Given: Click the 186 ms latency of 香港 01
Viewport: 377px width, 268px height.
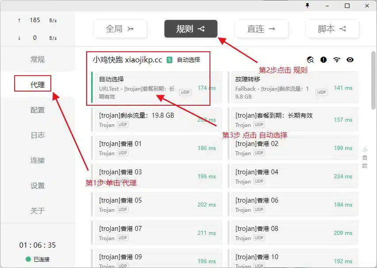Looking at the screenshot, I should pos(206,148).
